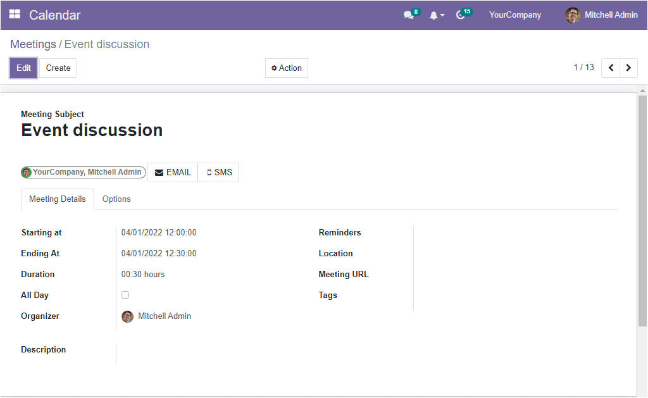Switch to the Options tab
648x398 pixels.
(x=116, y=199)
